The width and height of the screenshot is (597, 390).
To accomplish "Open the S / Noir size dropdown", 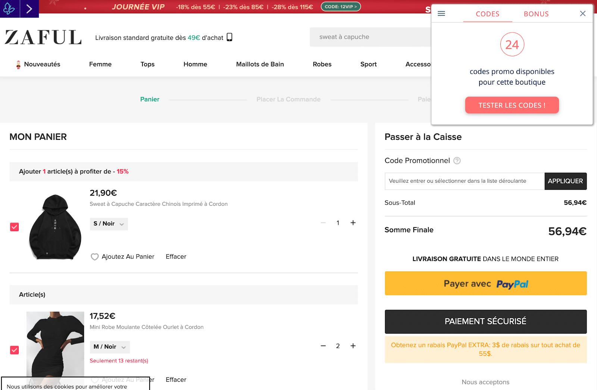I will [x=109, y=224].
